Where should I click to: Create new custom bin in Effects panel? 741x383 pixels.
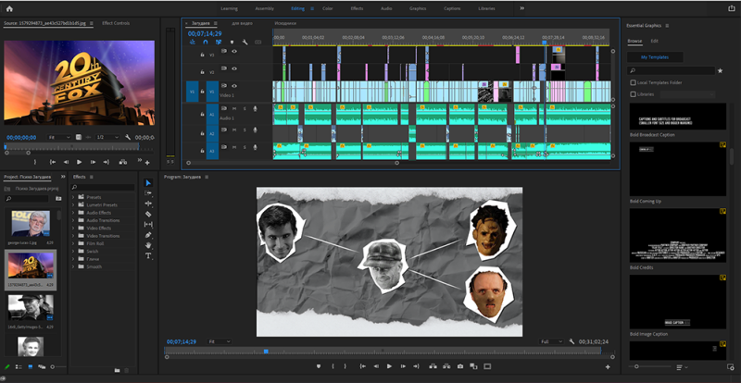(117, 370)
